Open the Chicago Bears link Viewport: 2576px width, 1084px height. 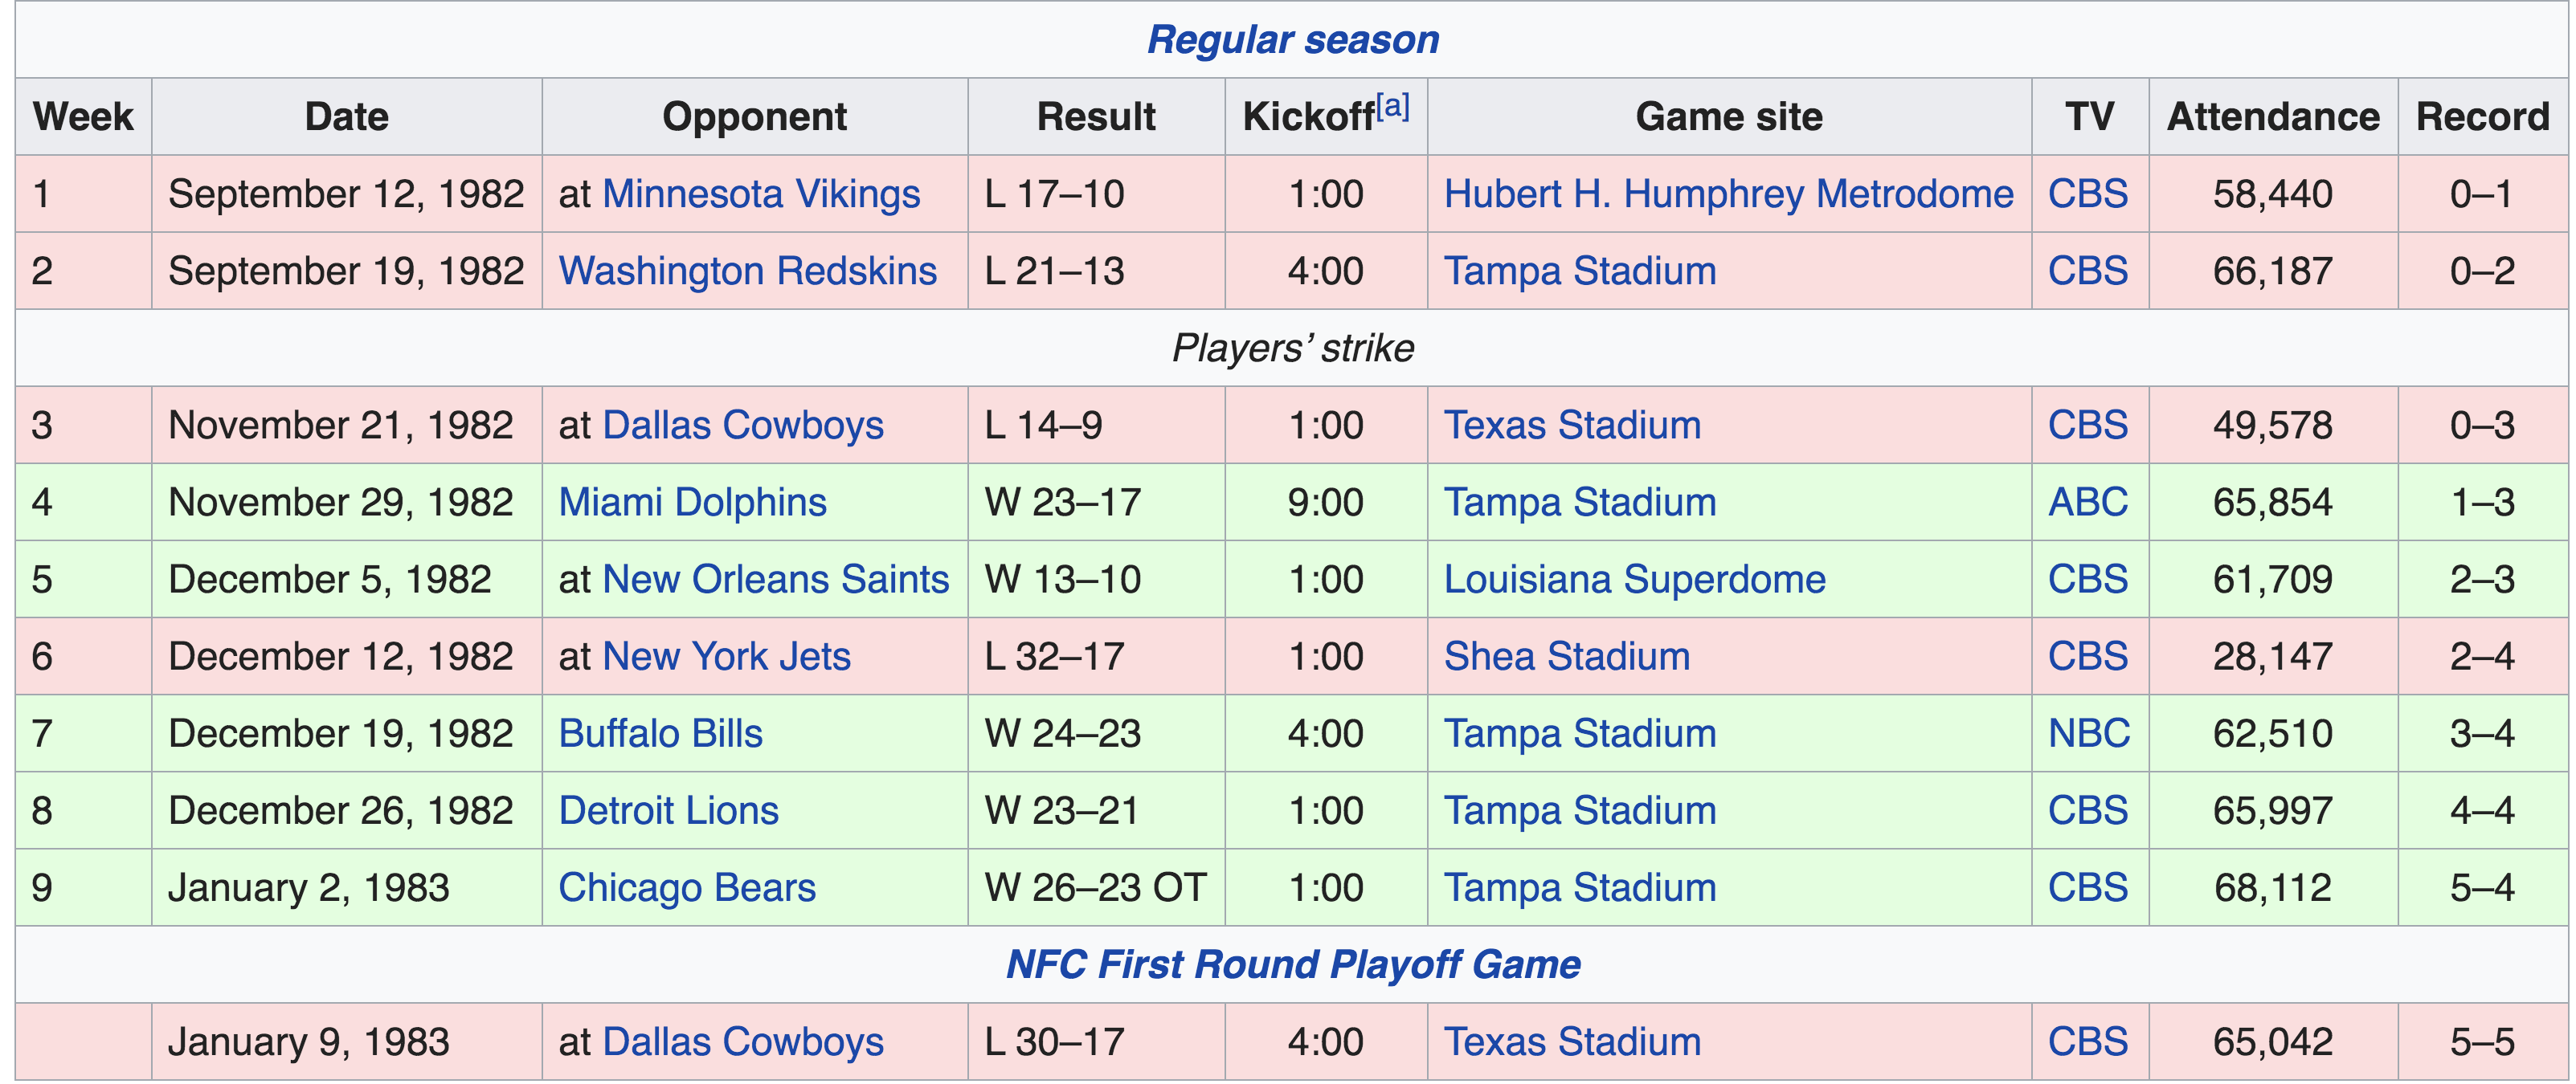coord(686,887)
